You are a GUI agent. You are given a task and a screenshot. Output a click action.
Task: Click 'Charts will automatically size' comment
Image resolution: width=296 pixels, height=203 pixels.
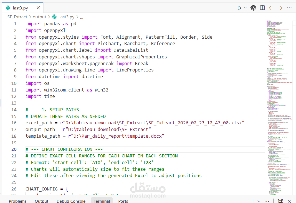95,169
